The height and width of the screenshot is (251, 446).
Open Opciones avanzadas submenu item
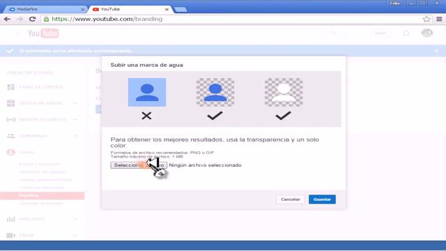point(41,203)
